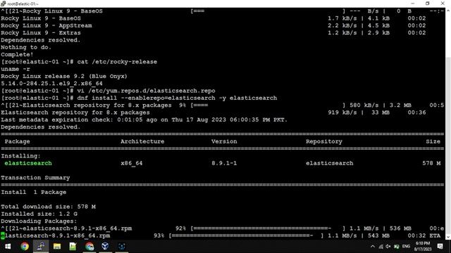Click the '543 MB' downloaded value
The width and height of the screenshot is (451, 253).
pyautogui.click(x=378, y=235)
